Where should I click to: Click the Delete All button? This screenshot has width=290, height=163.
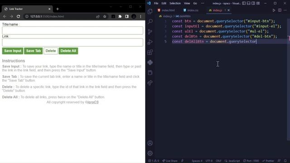[68, 51]
